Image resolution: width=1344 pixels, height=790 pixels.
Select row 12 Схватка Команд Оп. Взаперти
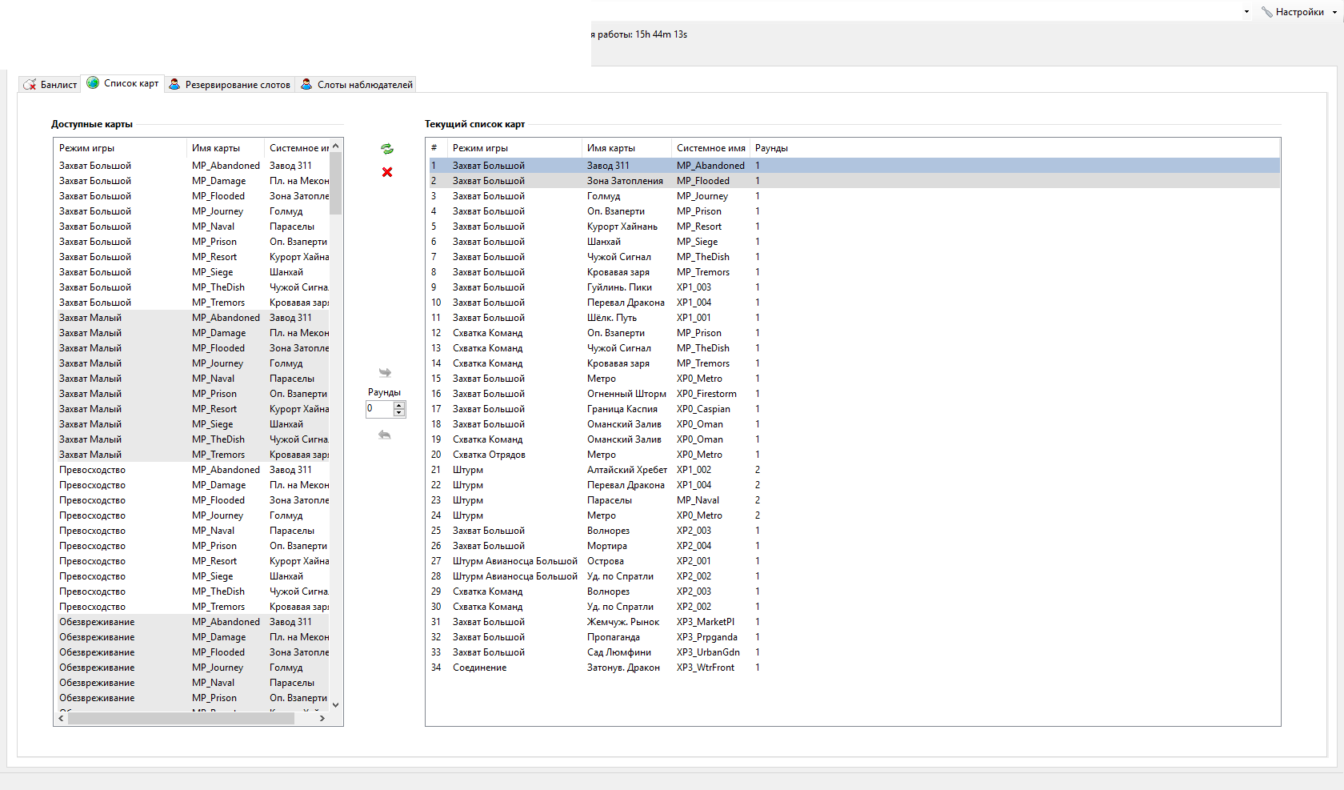[x=854, y=333]
